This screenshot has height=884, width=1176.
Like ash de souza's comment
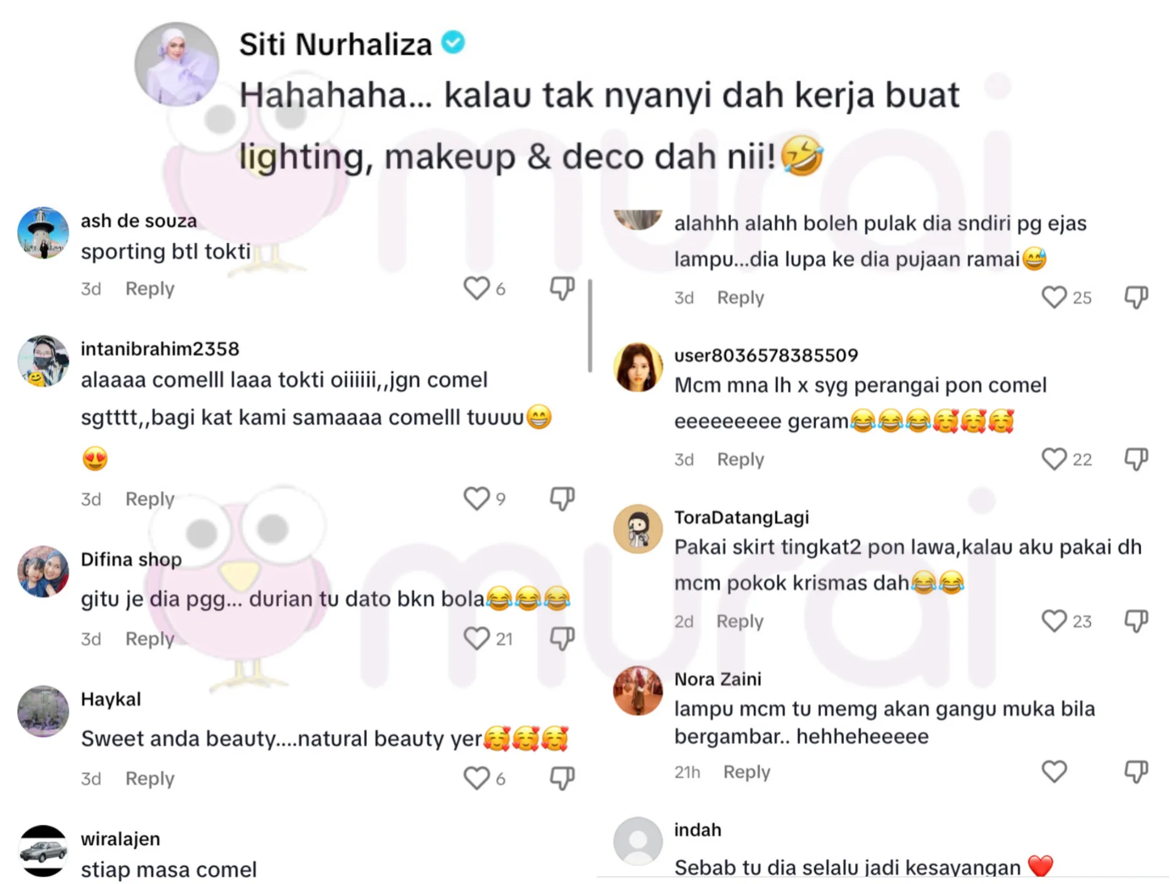click(x=476, y=289)
